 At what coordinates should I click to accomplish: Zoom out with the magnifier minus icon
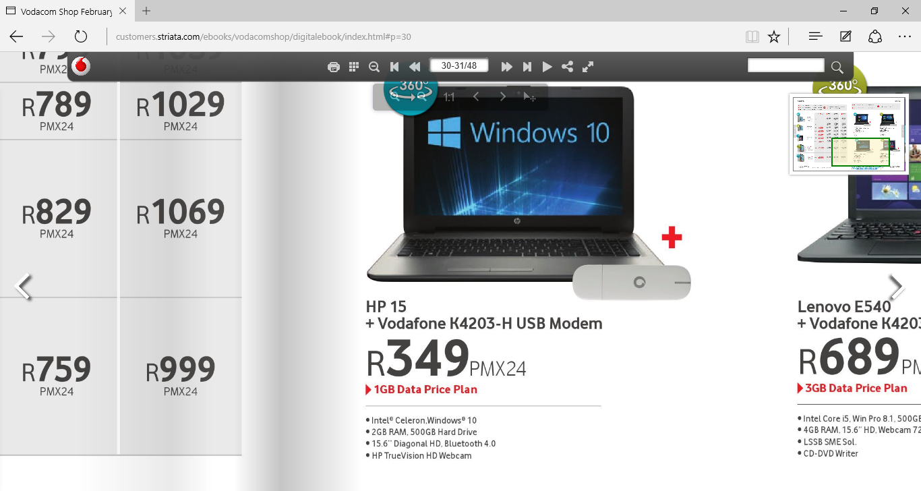pyautogui.click(x=374, y=67)
